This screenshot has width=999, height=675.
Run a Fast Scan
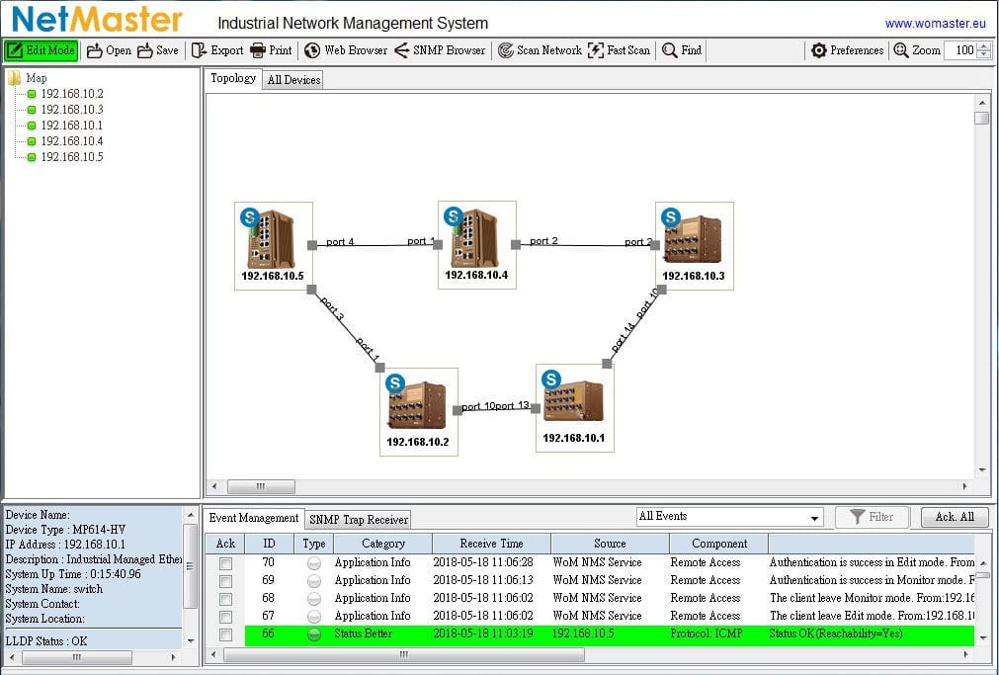click(x=596, y=50)
